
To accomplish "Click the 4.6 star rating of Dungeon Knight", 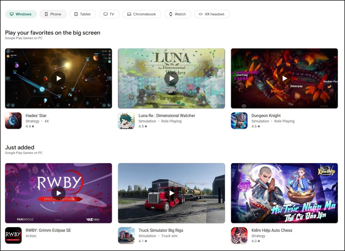I will tap(256, 126).
